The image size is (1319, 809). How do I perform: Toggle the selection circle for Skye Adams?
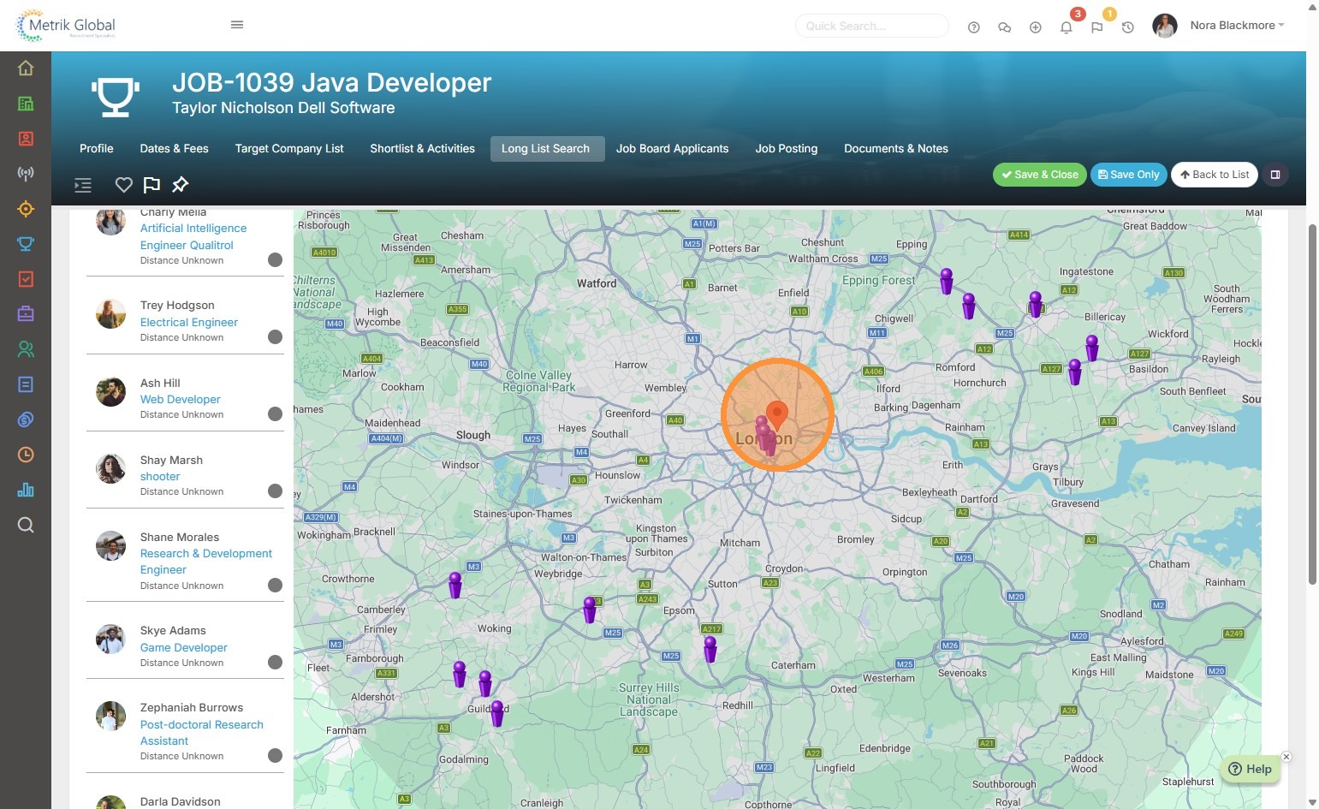point(275,662)
